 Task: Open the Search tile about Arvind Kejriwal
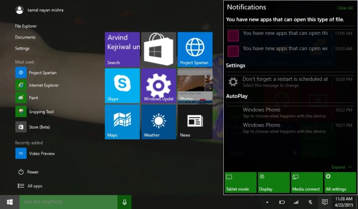122,49
